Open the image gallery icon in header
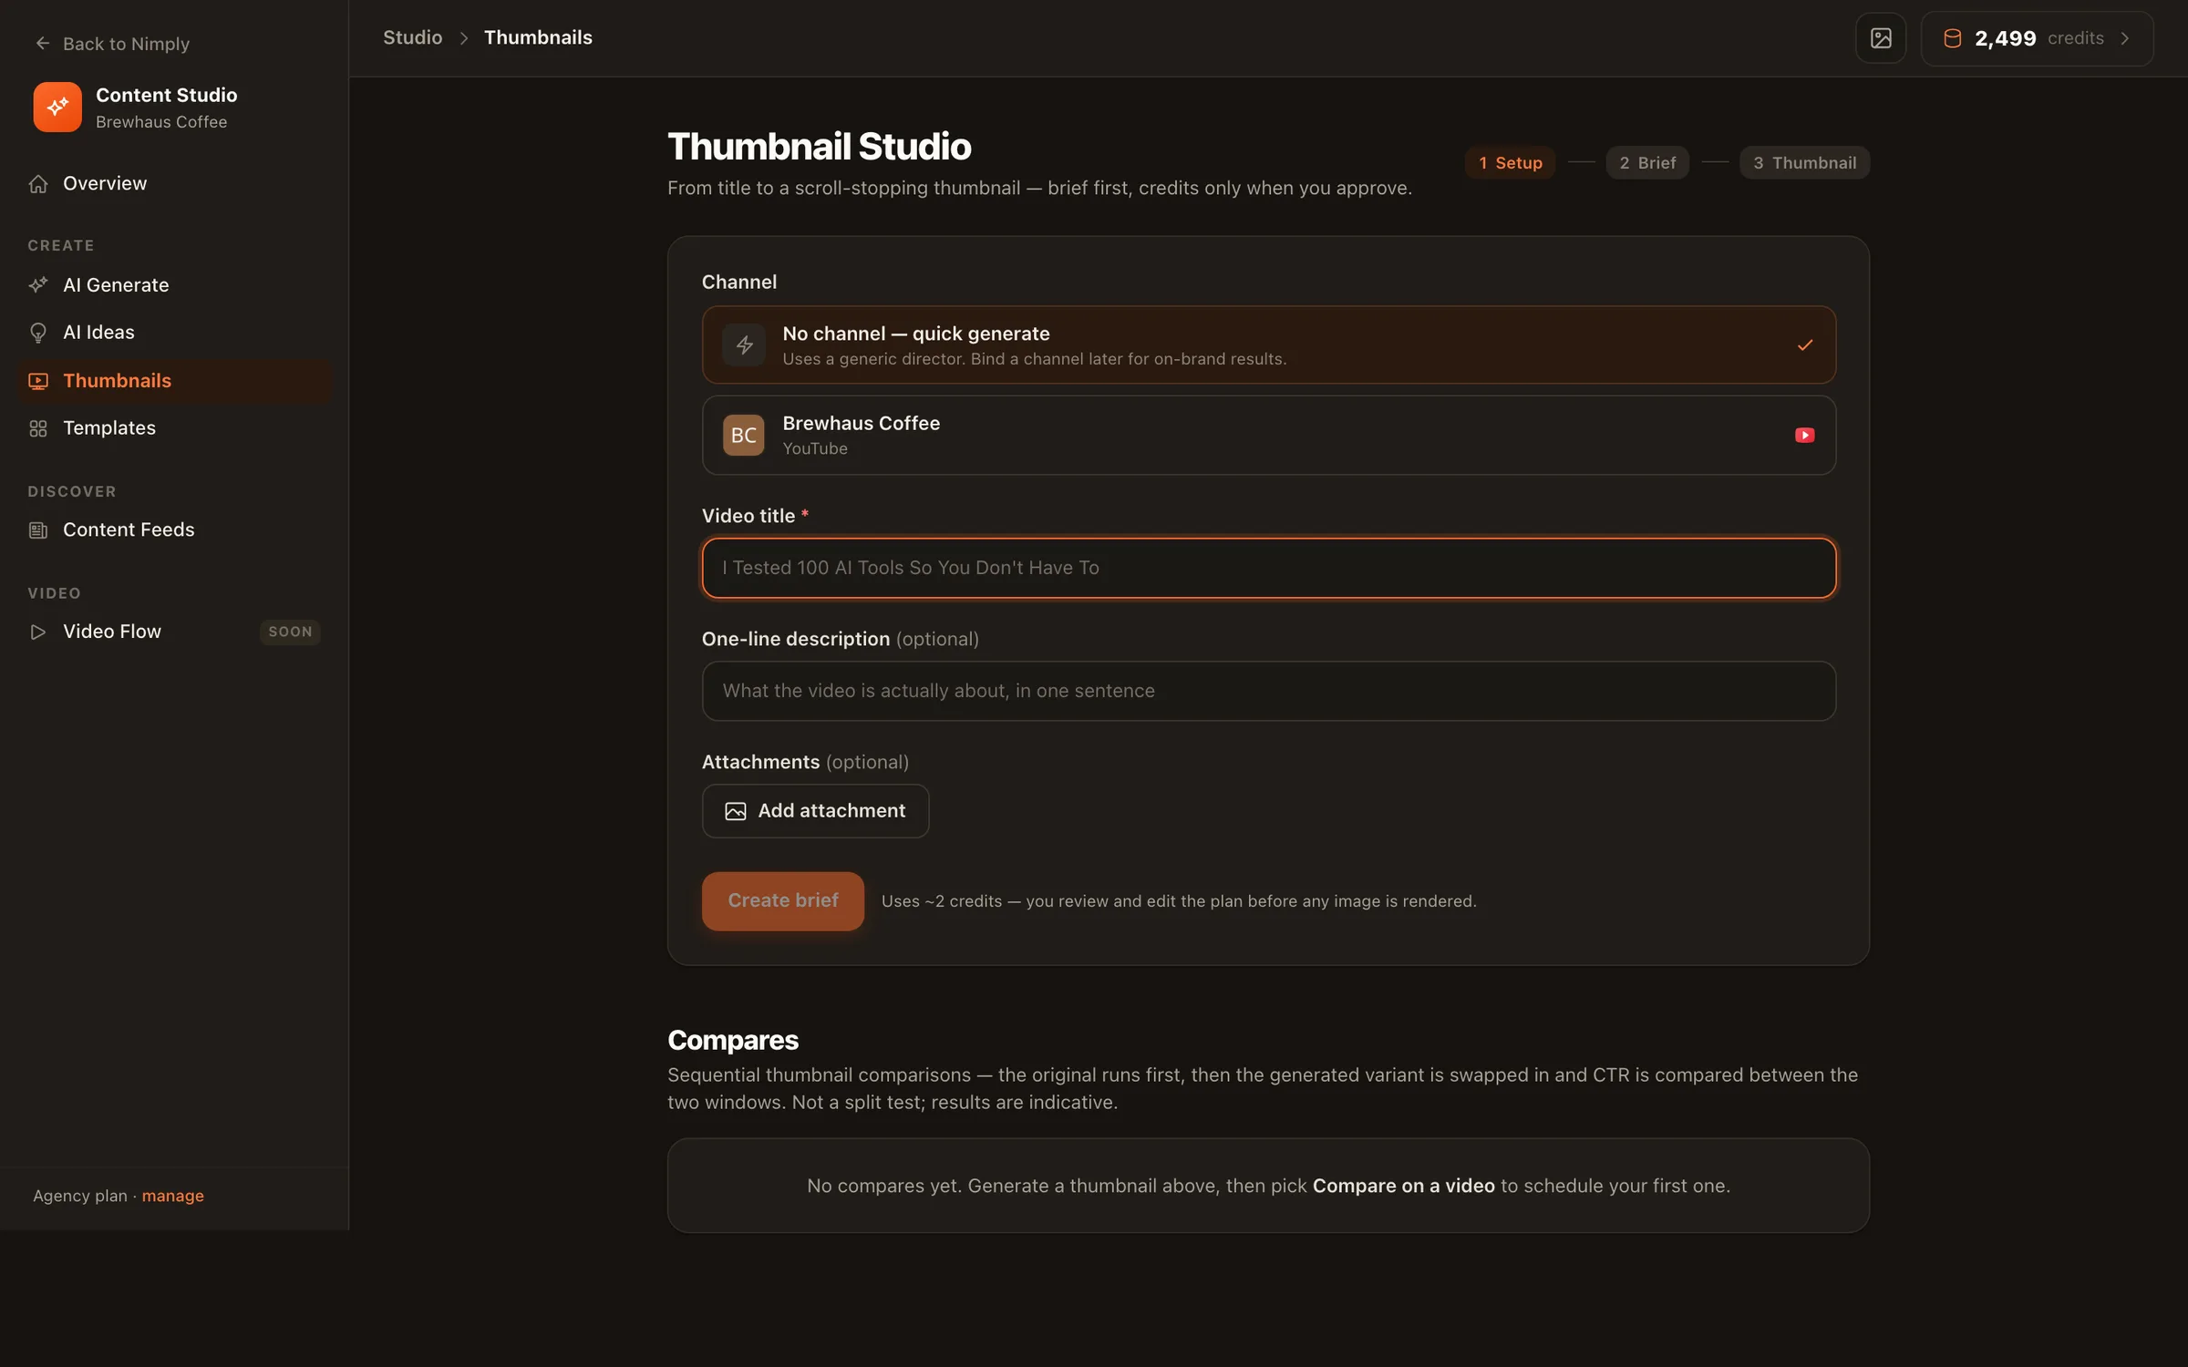Screen dimensions: 2188x1367 (x=1881, y=38)
